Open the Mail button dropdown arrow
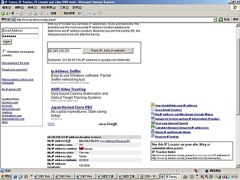The height and width of the screenshot is (180, 240). (90, 13)
